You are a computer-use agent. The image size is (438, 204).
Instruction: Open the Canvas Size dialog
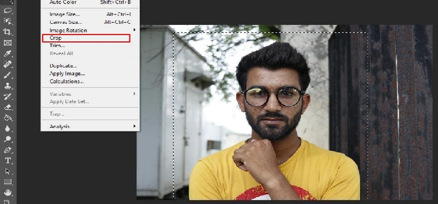coord(90,22)
